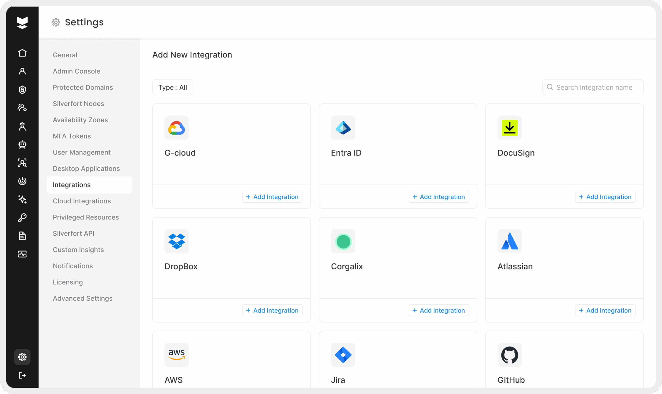Click the key icon in sidebar

[x=22, y=218]
